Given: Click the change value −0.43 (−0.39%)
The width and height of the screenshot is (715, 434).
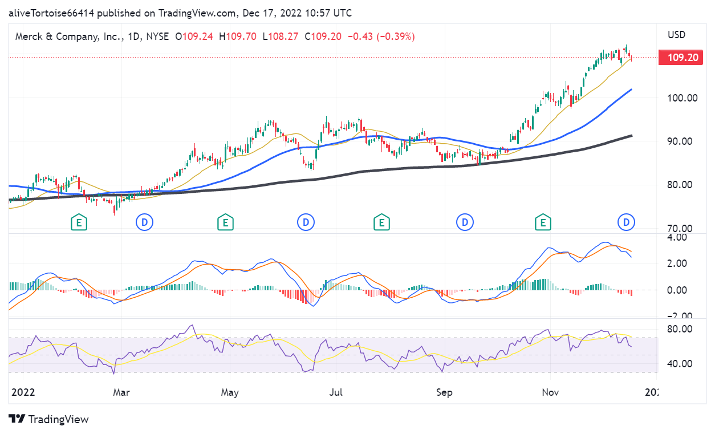Looking at the screenshot, I should pos(381,36).
